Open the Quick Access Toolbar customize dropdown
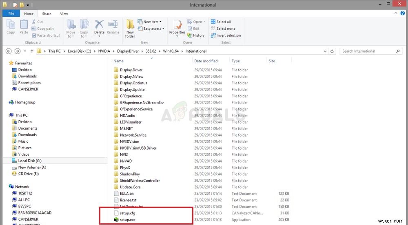Image resolution: width=408 pixels, height=225 pixels. (x=28, y=4)
